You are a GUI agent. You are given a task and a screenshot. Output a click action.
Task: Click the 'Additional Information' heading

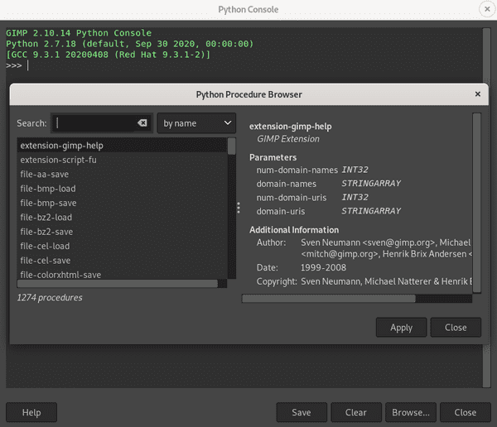pos(294,230)
